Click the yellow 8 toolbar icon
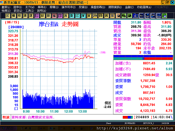 pos(89,16)
